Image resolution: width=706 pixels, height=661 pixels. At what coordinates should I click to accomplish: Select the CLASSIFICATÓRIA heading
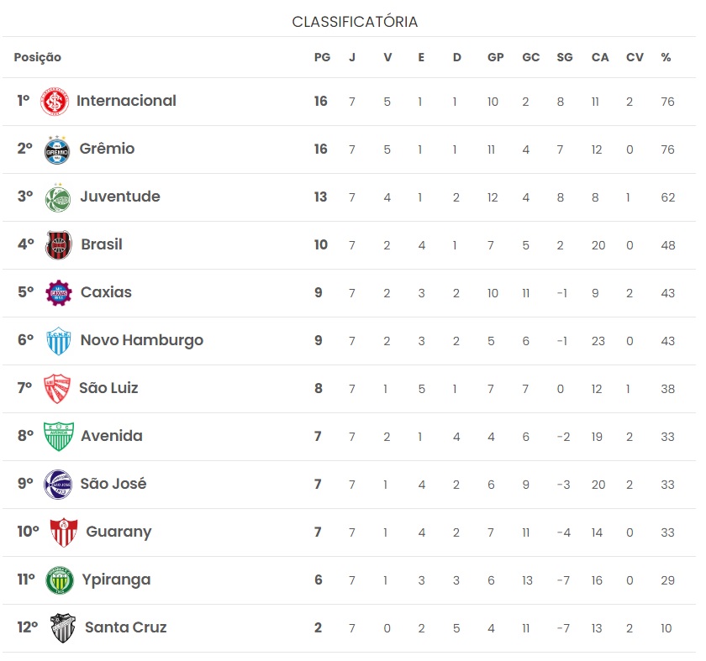tap(355, 22)
